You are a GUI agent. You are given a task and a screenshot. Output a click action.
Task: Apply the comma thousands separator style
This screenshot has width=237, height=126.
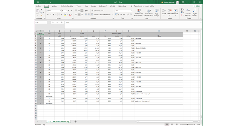124,15
